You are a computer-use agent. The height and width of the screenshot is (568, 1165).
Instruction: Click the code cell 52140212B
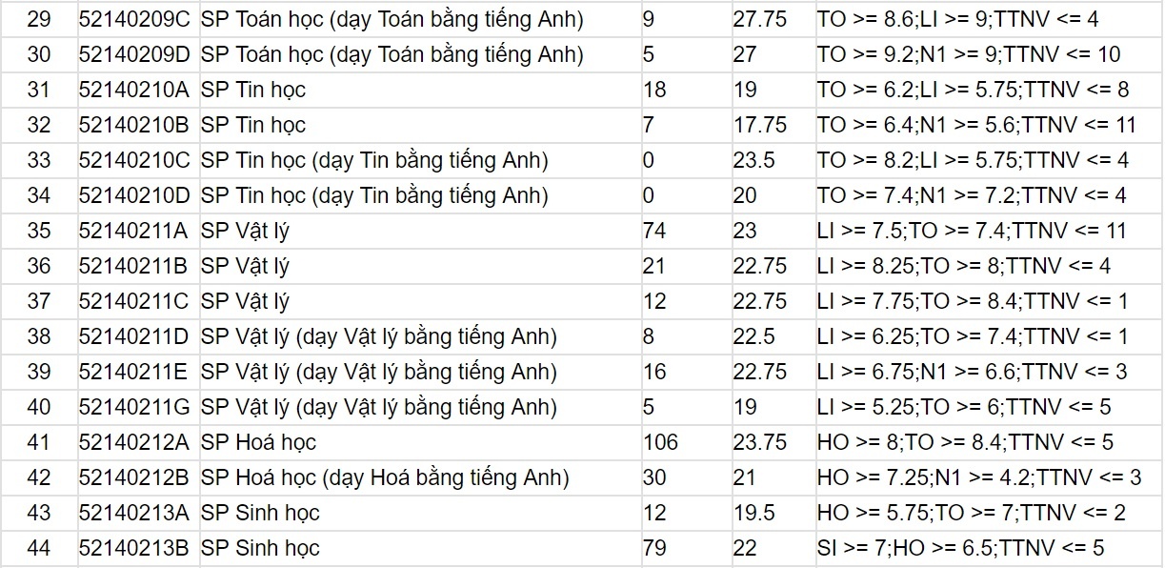[134, 477]
